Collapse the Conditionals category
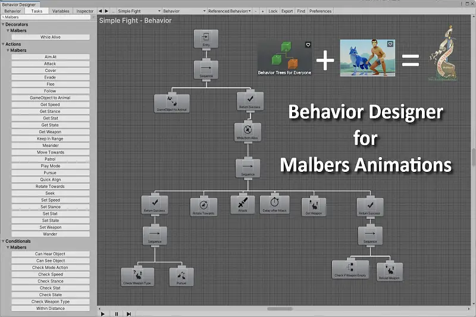Image resolution: width=476 pixels, height=317 pixels. point(3,241)
